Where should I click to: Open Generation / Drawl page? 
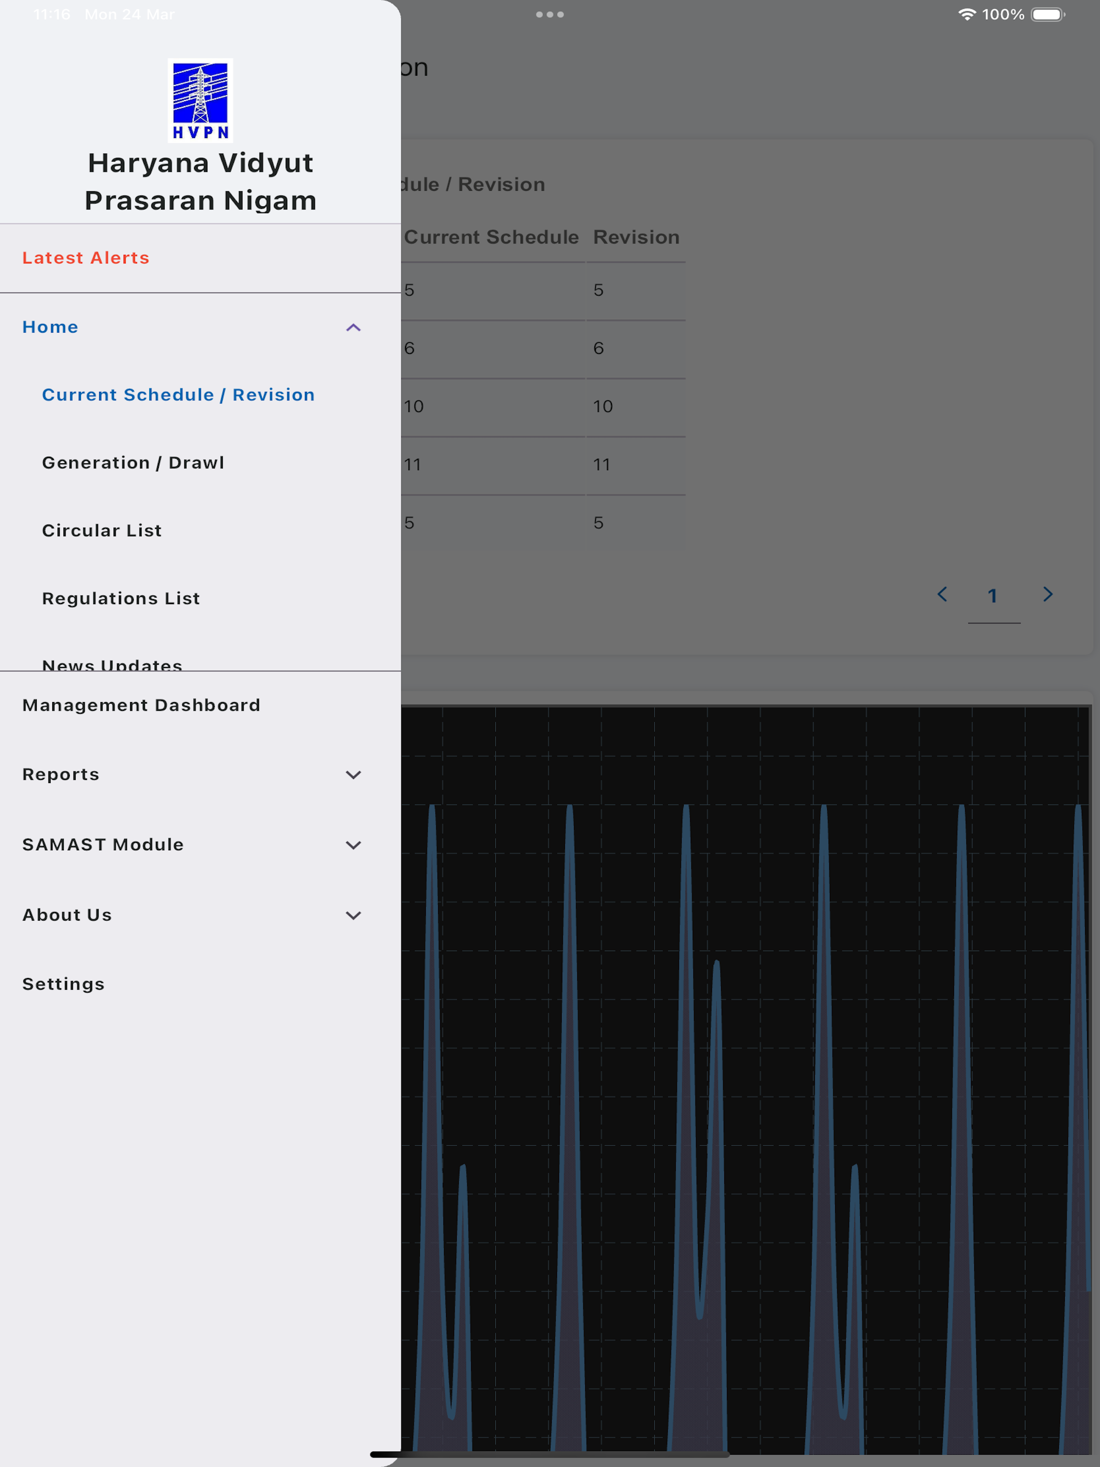pyautogui.click(x=133, y=462)
